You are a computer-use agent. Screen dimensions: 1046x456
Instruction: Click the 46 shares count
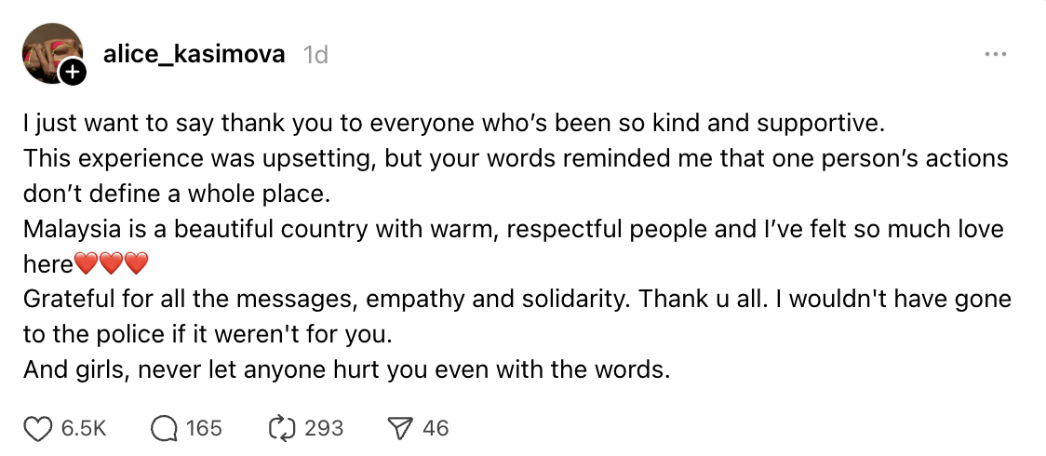(x=436, y=428)
